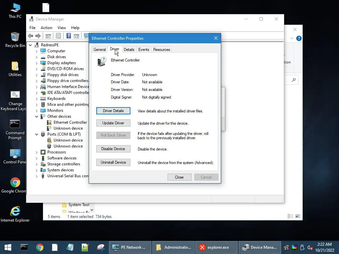Switch to large icons view in Explorer status bar
Screen dimensions: 339x254
pos(298,216)
